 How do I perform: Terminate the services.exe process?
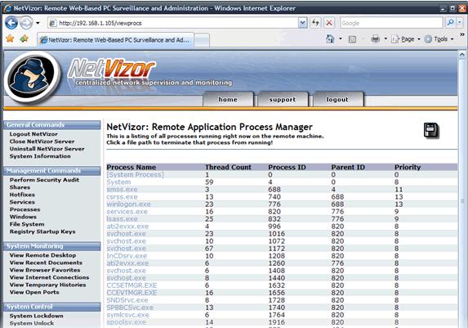coord(127,211)
